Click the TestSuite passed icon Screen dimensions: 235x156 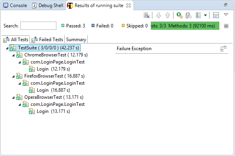coord(13,48)
